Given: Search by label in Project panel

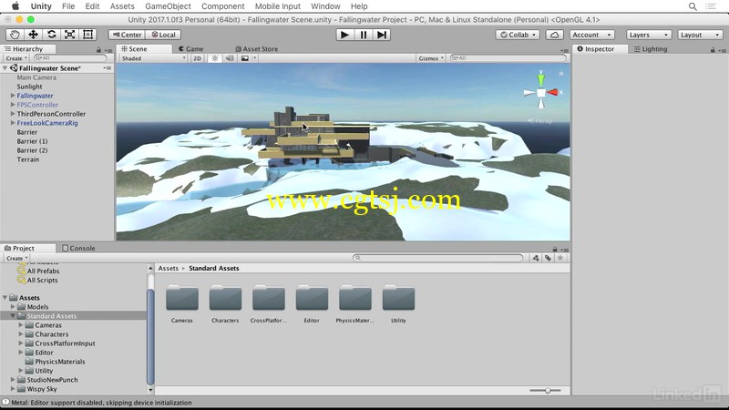Looking at the screenshot, I should [x=549, y=258].
